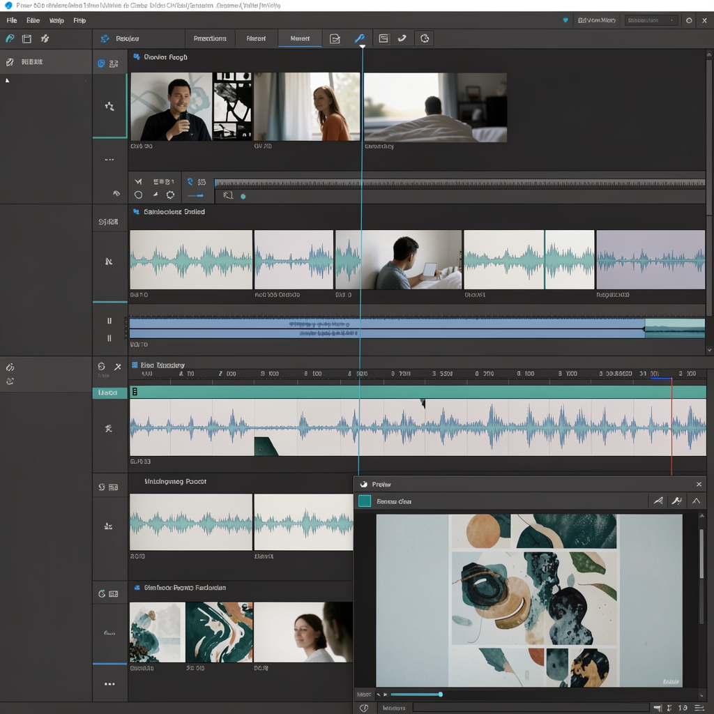Select the person in bed clip thumbnail
Screen dimensions: 714x714
click(x=435, y=107)
